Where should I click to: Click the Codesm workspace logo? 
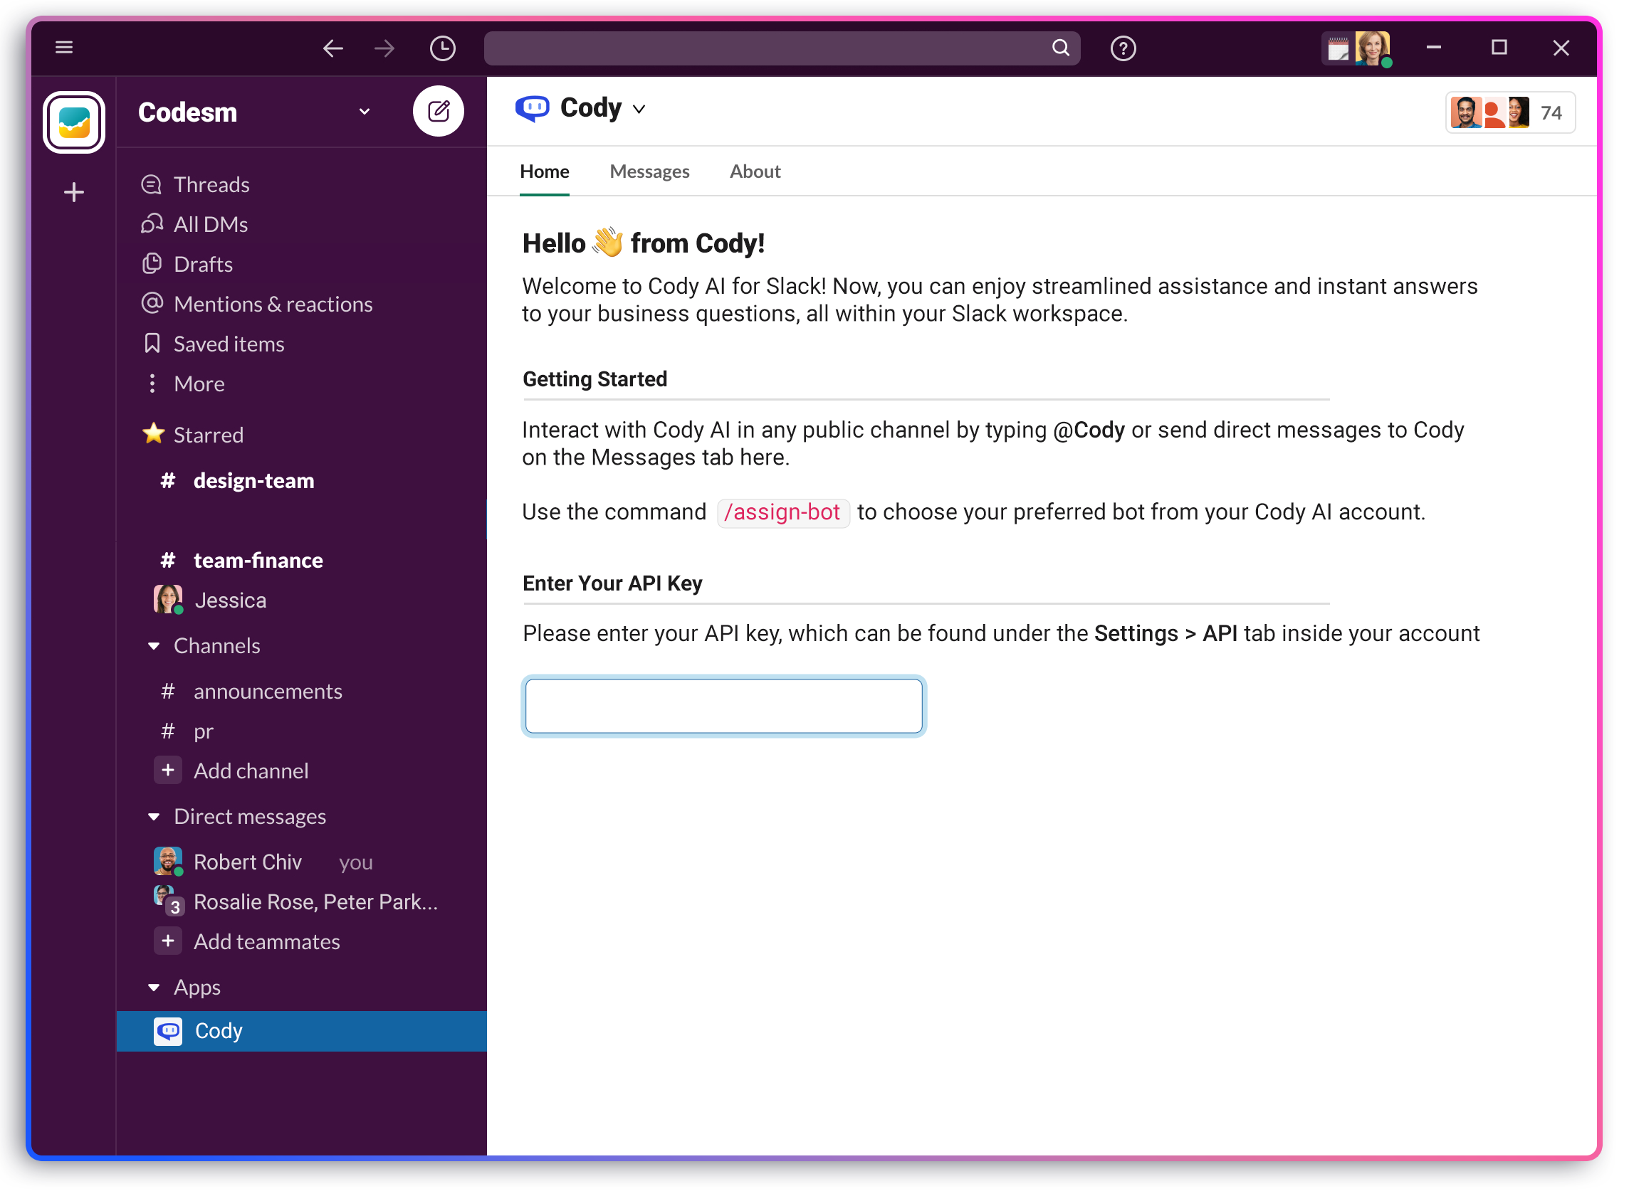(x=73, y=122)
